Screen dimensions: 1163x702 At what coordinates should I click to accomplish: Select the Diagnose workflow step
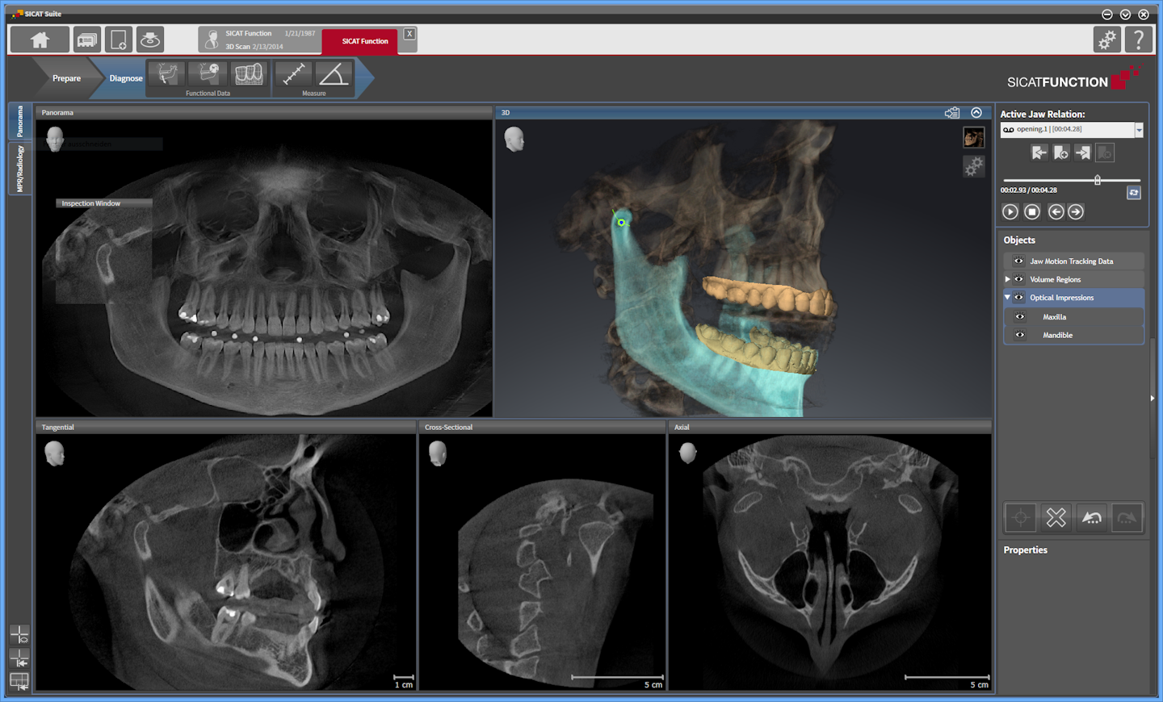125,78
